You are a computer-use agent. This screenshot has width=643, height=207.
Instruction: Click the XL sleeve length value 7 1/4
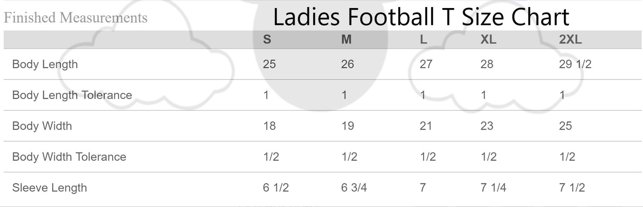coord(493,188)
